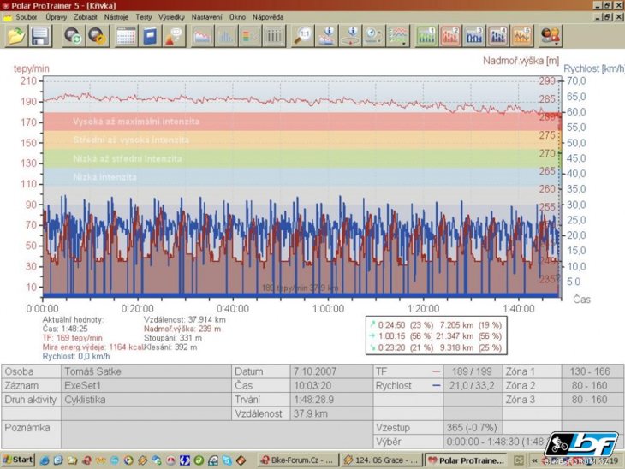Screen dimensions: 625x469
Task: Select chart preset 4 purple icon
Action: coord(498,35)
